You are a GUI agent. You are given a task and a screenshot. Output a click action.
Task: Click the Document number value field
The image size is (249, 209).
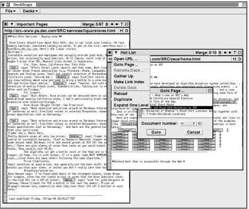tap(190, 124)
